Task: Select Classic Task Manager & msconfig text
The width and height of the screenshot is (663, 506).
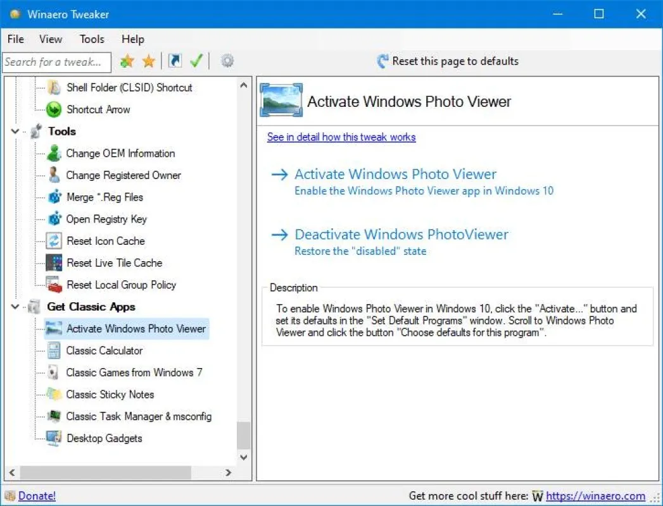Action: (x=139, y=416)
